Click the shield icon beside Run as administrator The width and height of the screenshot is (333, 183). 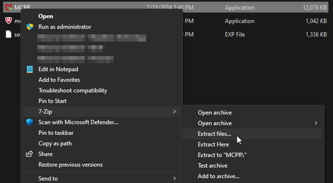(x=30, y=27)
